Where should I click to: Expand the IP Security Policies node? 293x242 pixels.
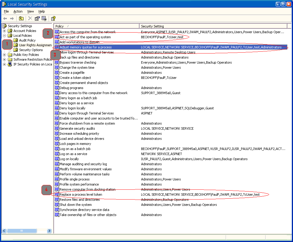pos(4,64)
